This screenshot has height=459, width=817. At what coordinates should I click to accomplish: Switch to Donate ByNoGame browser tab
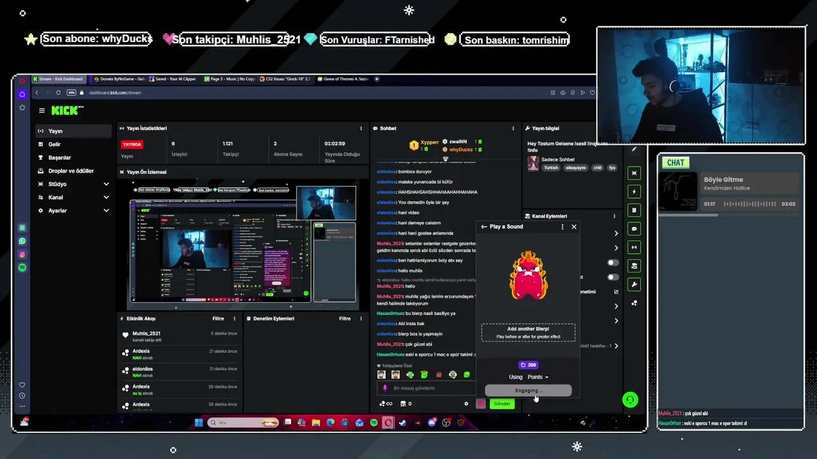pyautogui.click(x=119, y=79)
